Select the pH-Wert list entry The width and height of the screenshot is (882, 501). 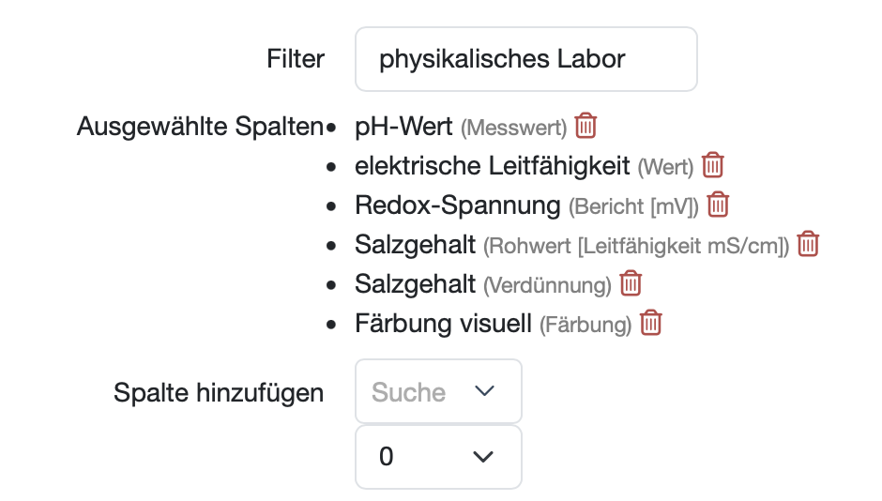click(403, 126)
